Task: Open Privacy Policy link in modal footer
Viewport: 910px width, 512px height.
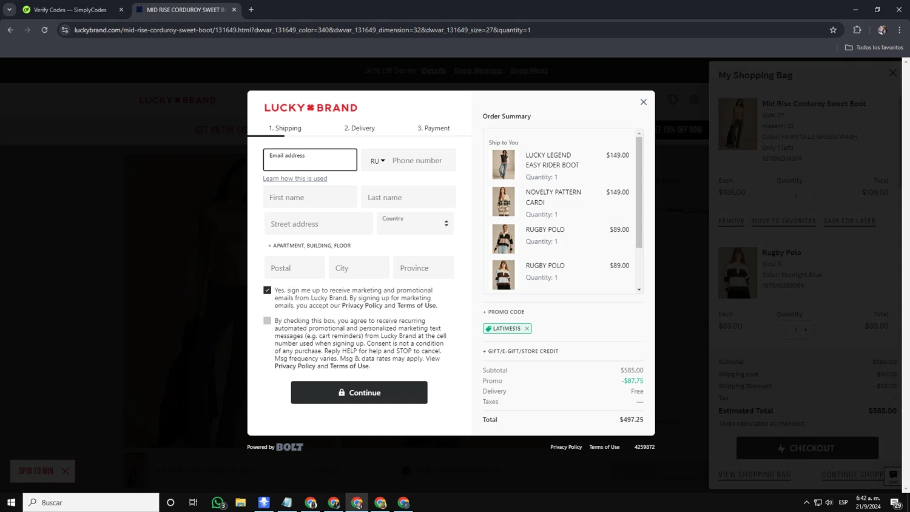Action: click(x=566, y=447)
